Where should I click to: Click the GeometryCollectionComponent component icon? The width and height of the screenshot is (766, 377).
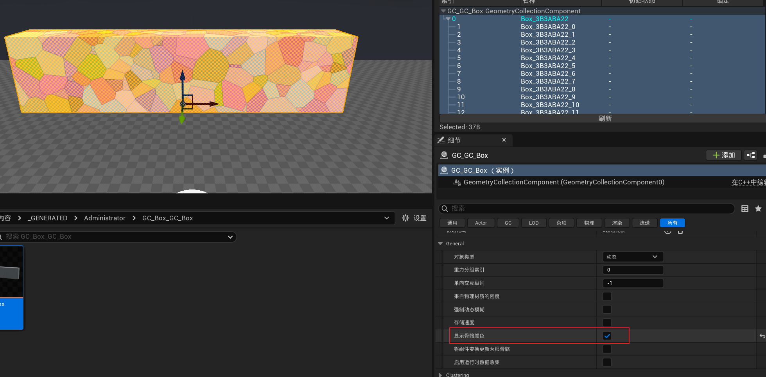[x=457, y=182]
